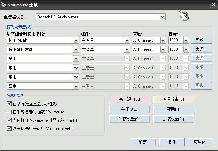
Task: Open the 混音器设备 Realtek HD Audio dropdown
Action: pos(162,17)
